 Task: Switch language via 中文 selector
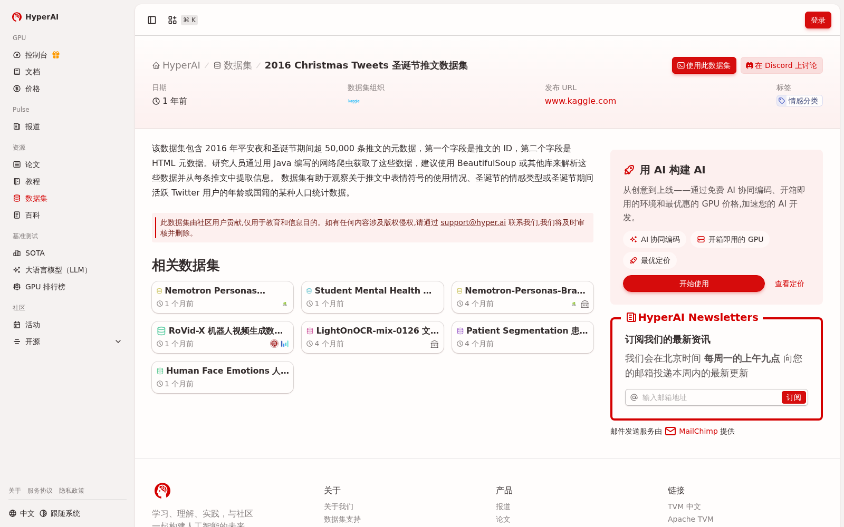[22, 513]
